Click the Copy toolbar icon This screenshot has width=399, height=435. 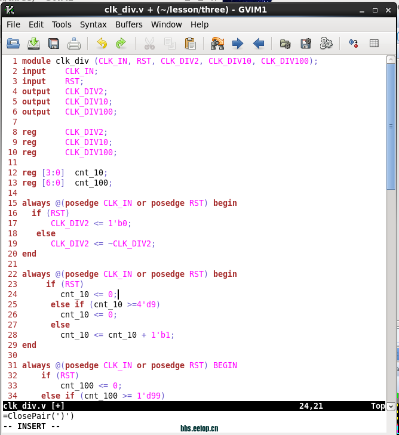(170, 44)
